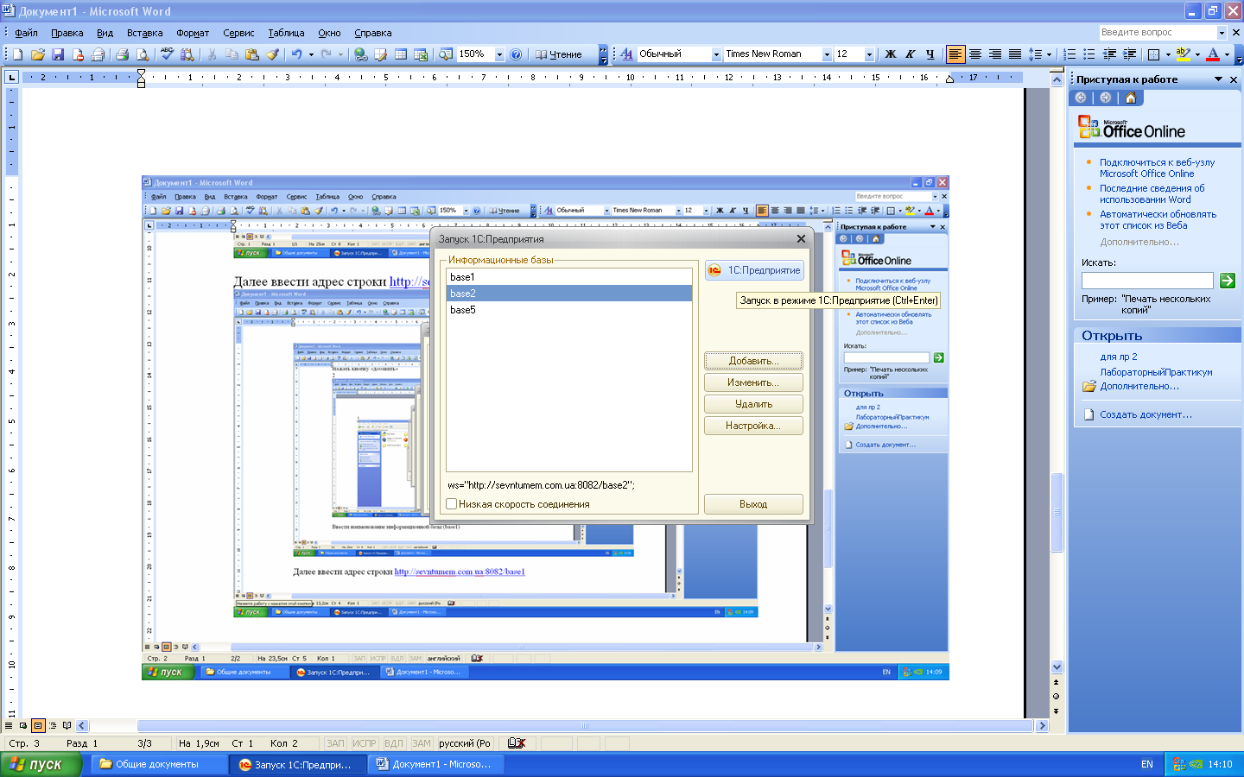Click link Последние сведения об использовании Word
Screen dimensions: 1244x777
pyautogui.click(x=1152, y=193)
